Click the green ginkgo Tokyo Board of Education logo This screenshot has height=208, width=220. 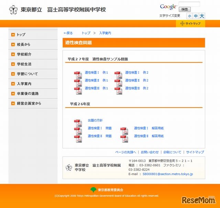[x=93, y=190]
